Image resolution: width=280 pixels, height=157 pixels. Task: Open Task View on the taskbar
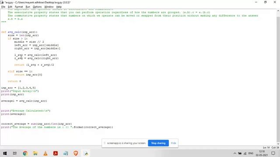click(x=15, y=153)
